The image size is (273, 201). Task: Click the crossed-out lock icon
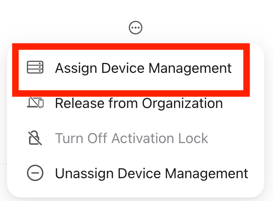click(x=35, y=138)
